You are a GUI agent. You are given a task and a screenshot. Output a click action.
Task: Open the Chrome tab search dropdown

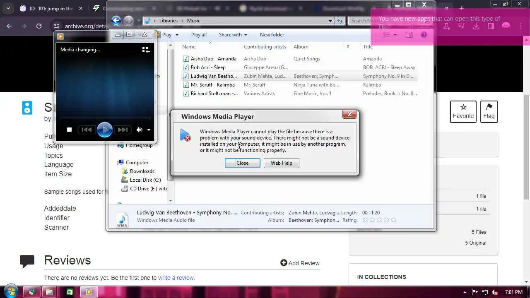click(x=8, y=8)
